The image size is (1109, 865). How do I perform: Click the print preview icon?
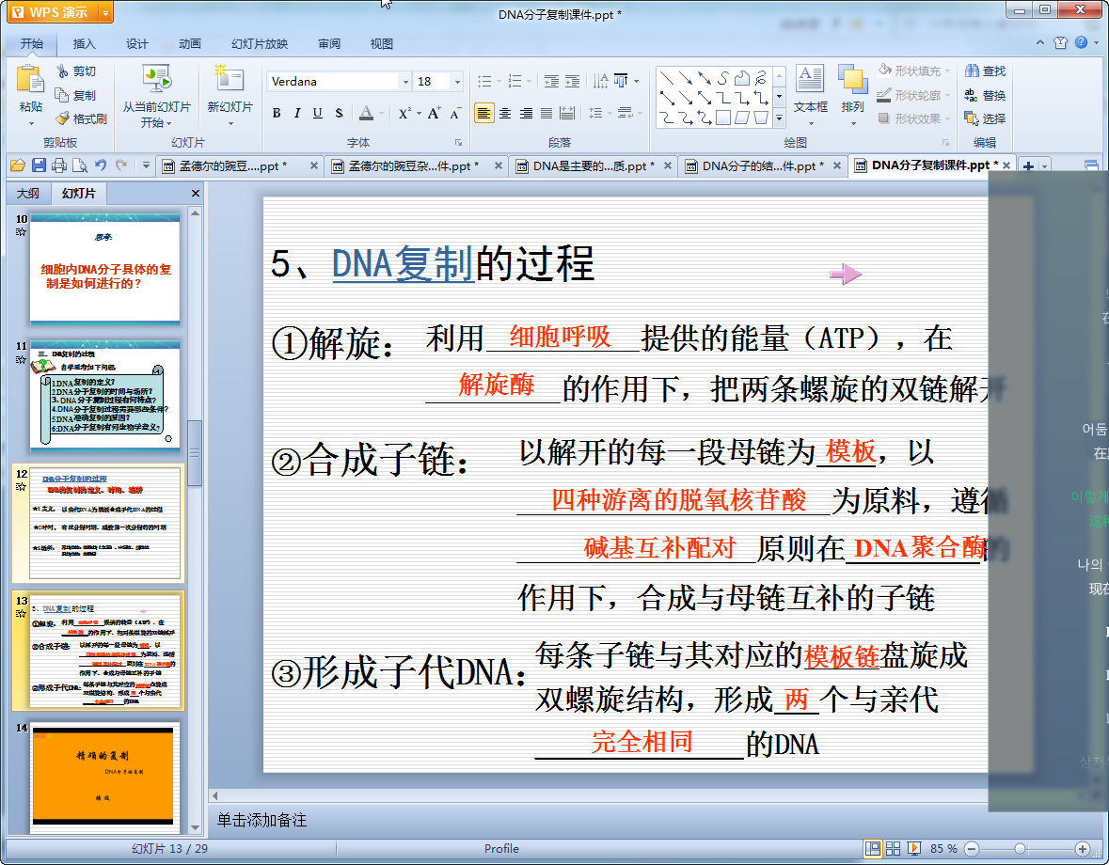tap(80, 165)
